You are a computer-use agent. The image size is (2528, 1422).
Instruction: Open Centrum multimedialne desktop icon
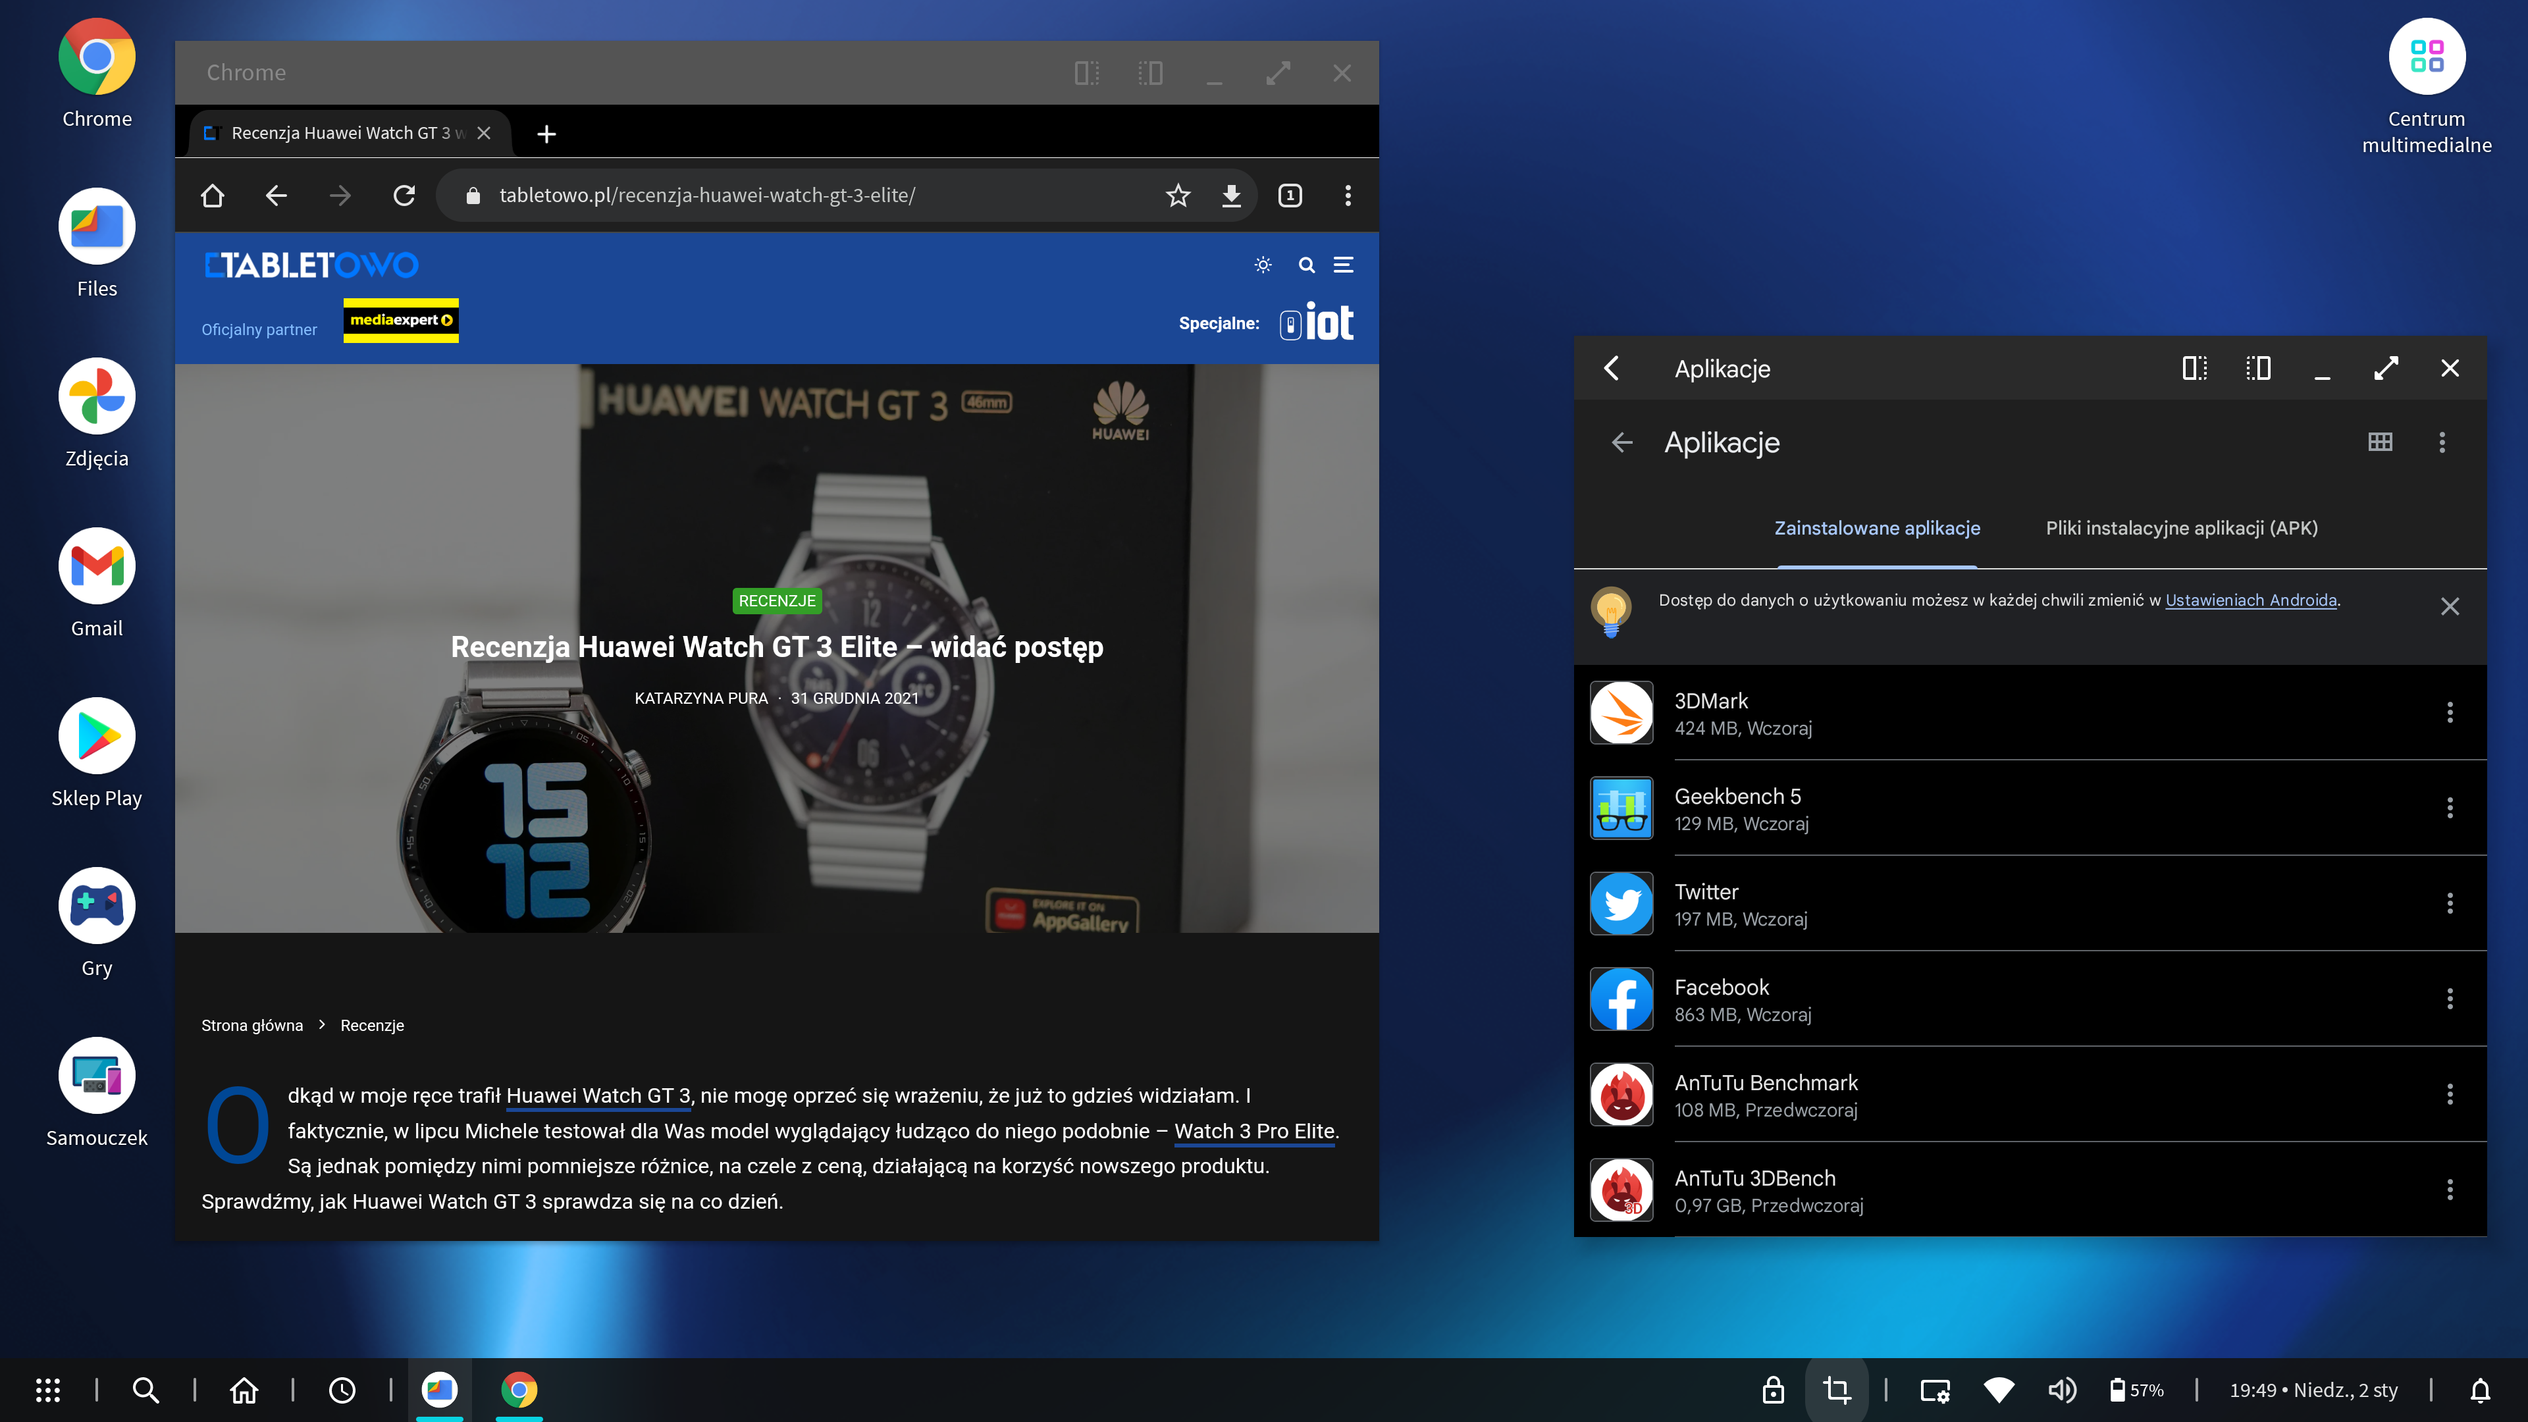pos(2427,57)
